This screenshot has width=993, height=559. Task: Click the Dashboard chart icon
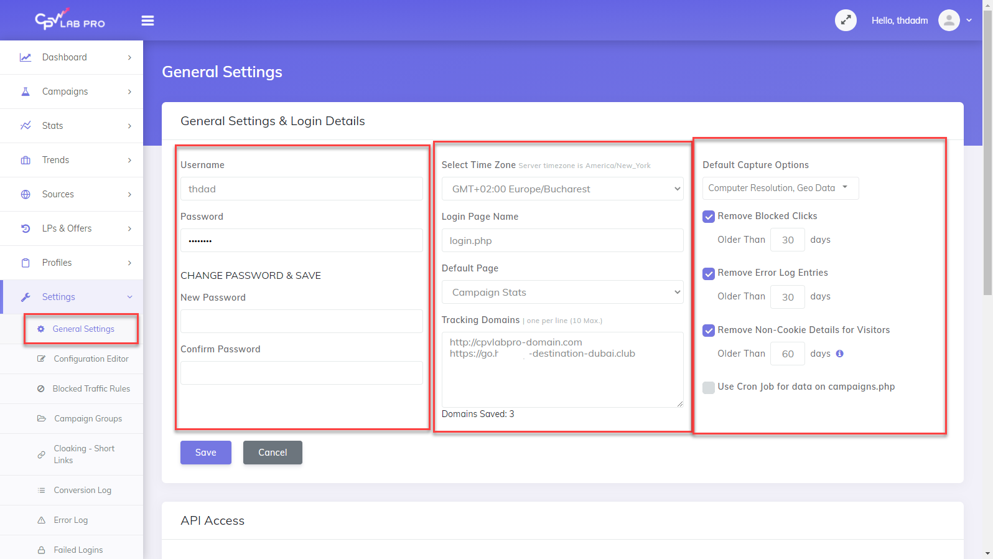pos(26,57)
